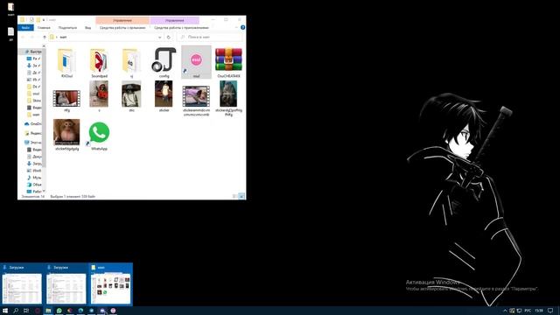Open Task View on the taskbar
Viewport: 560px width, 315px height.
pyautogui.click(x=26, y=311)
